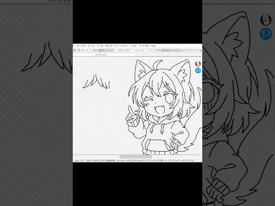275x206 pixels.
Task: Toggle the first checkbox in the toolbar
Action: (91, 50)
